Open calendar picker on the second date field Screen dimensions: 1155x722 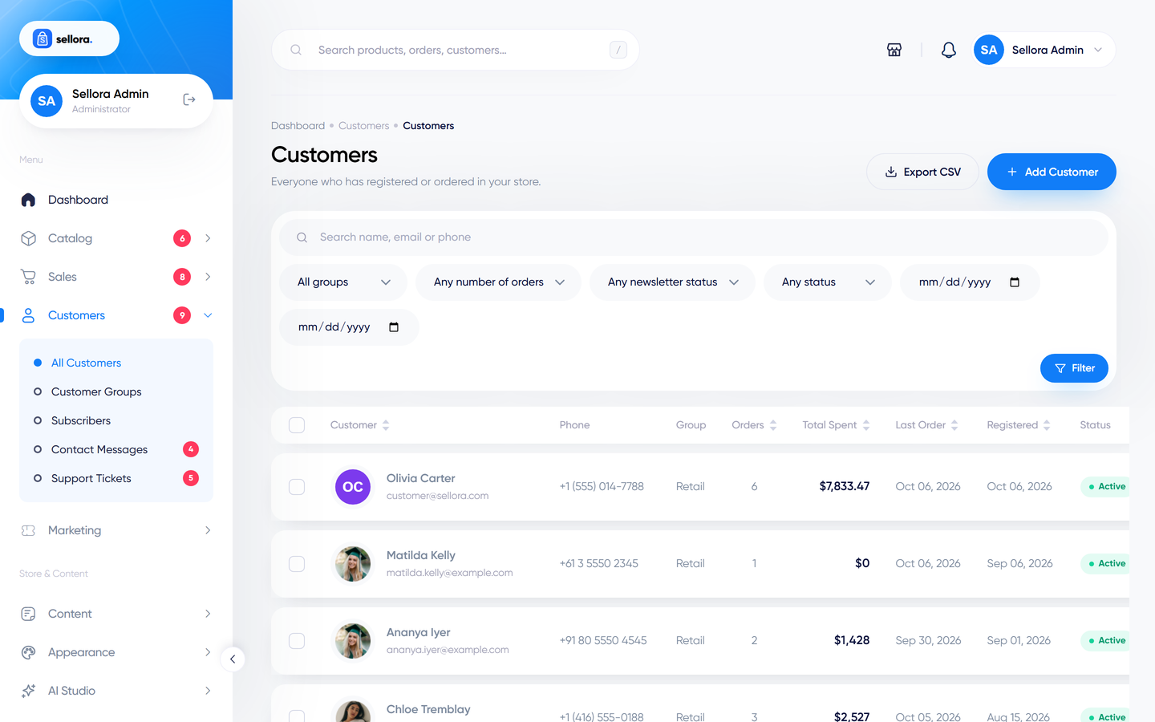pyautogui.click(x=394, y=327)
